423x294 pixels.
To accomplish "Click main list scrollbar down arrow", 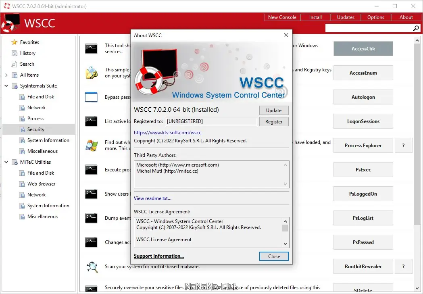I will 417,288.
